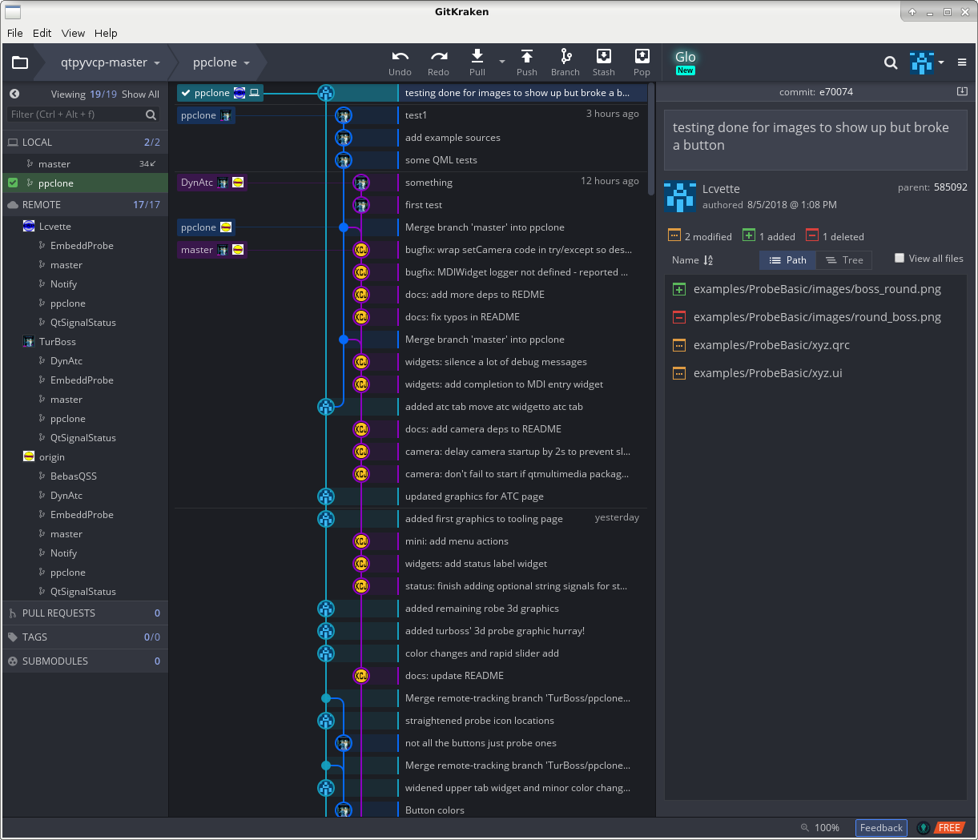Image resolution: width=978 pixels, height=840 pixels.
Task: Pull changes with the Pull icon
Action: pyautogui.click(x=477, y=55)
